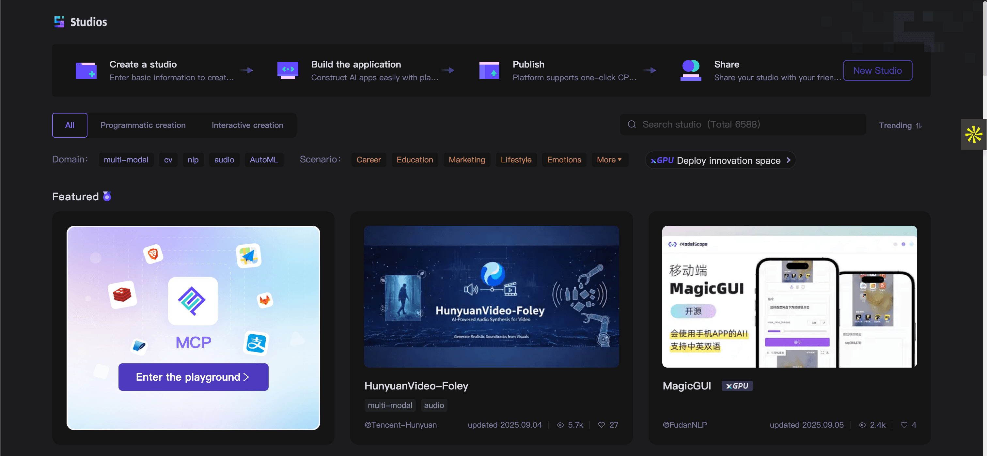Click the Share step icon
Viewport: 987px width, 456px height.
[691, 70]
